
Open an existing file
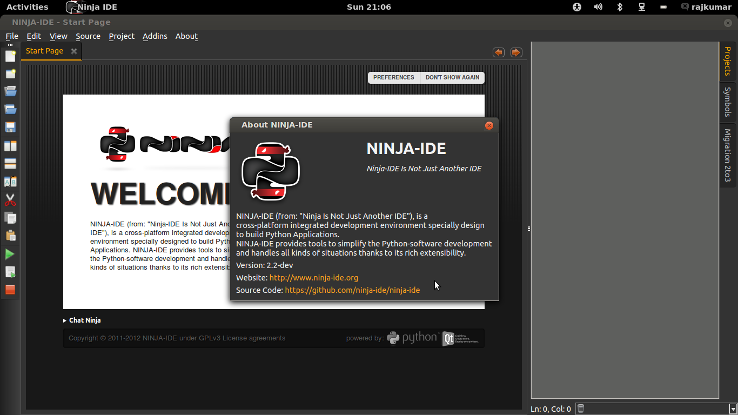point(10,91)
